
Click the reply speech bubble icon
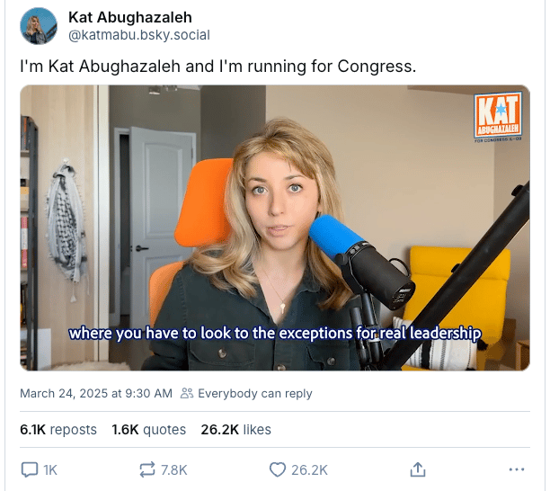pyautogui.click(x=30, y=469)
